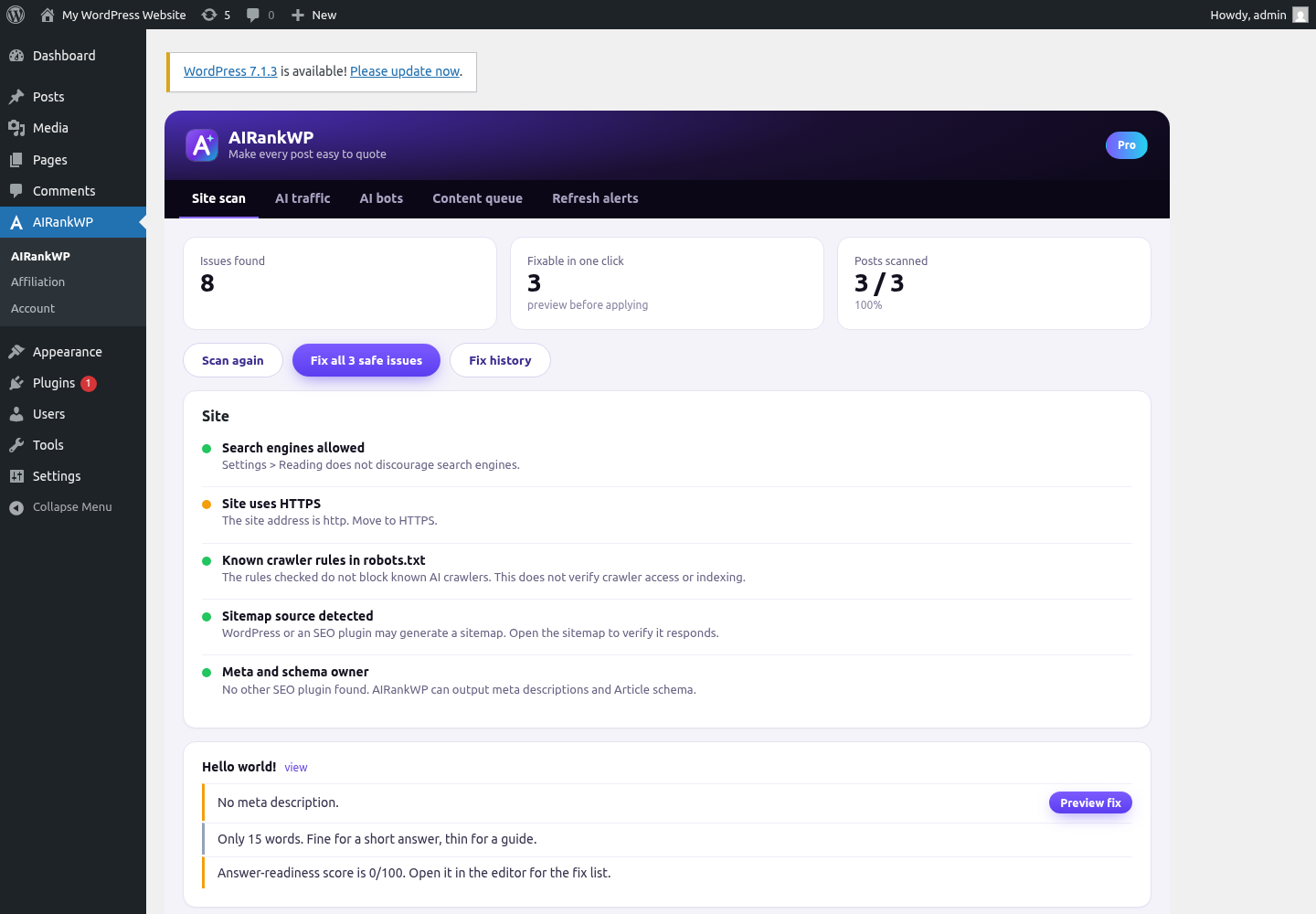Click the Howdy, admin account text

click(1248, 15)
